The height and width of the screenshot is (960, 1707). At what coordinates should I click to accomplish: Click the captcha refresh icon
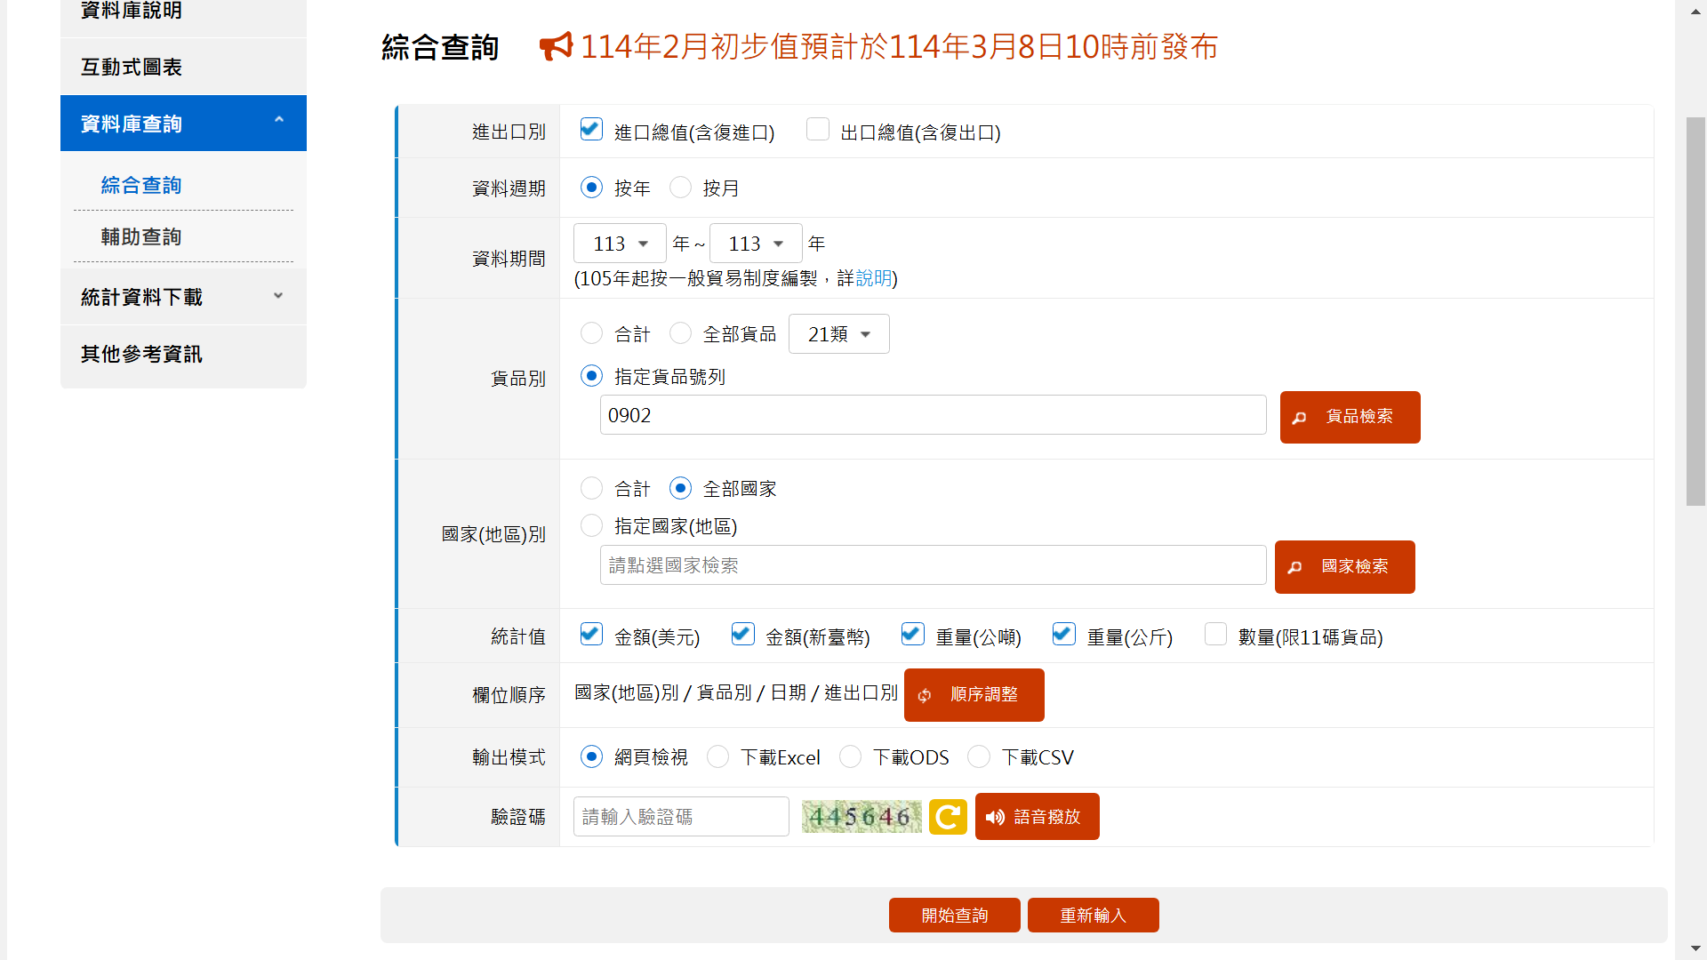(948, 817)
